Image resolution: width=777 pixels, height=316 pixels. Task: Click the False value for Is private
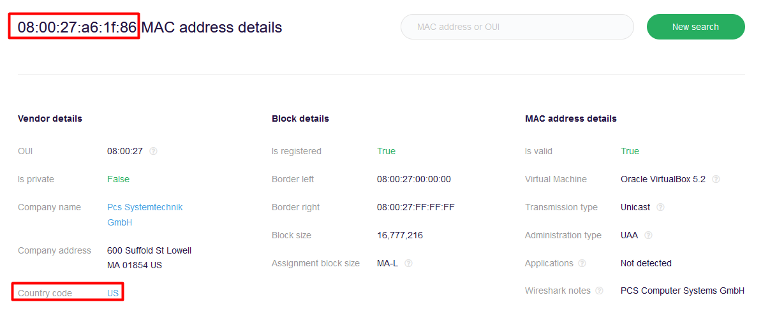click(118, 180)
